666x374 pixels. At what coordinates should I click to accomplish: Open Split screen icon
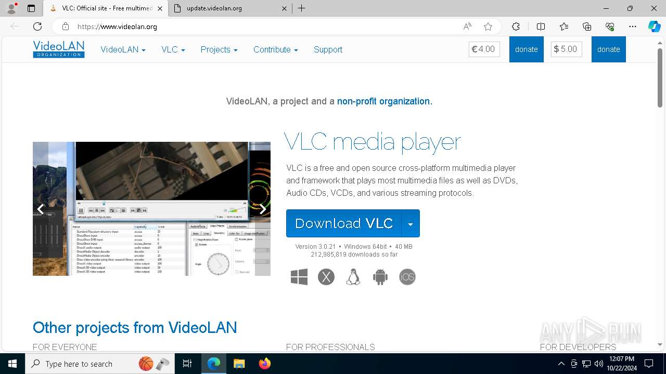point(541,26)
